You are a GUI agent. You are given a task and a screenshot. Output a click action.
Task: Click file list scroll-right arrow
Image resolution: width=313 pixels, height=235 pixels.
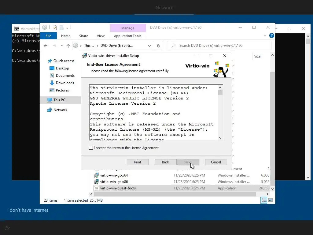[267, 194]
